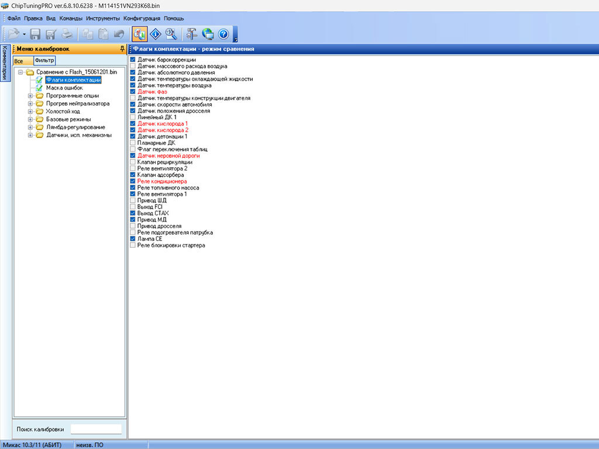599x449 pixels.
Task: Click the Paste clipboard icon in the toolbar
Action: pyautogui.click(x=104, y=34)
